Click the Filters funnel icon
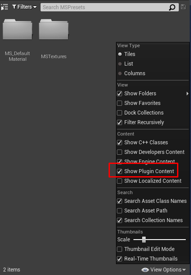Viewport: 191px width, 275px height. (14, 7)
